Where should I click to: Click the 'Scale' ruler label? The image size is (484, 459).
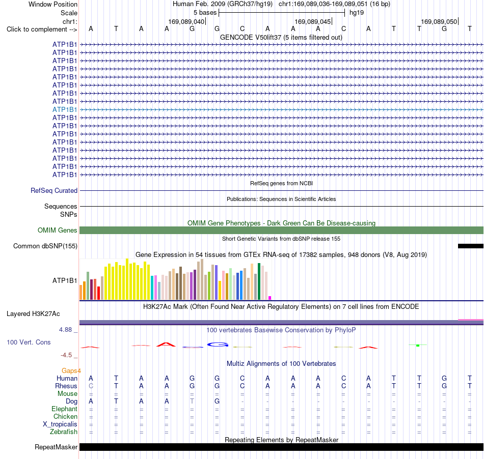coord(69,13)
